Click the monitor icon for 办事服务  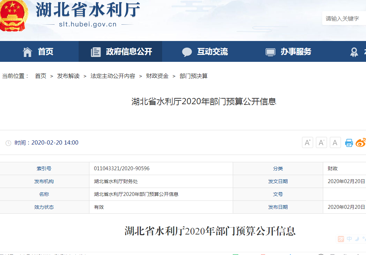pyautogui.click(x=270, y=52)
